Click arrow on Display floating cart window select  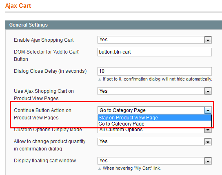208,161
